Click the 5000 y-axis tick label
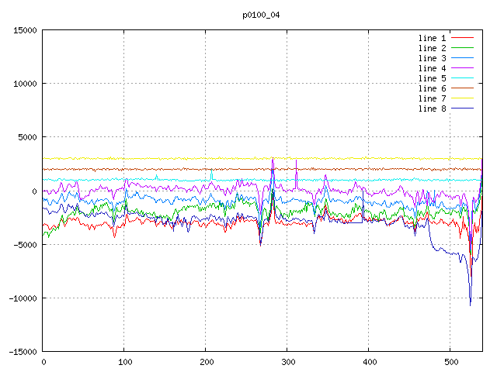This screenshot has width=497, height=372. [x=27, y=137]
